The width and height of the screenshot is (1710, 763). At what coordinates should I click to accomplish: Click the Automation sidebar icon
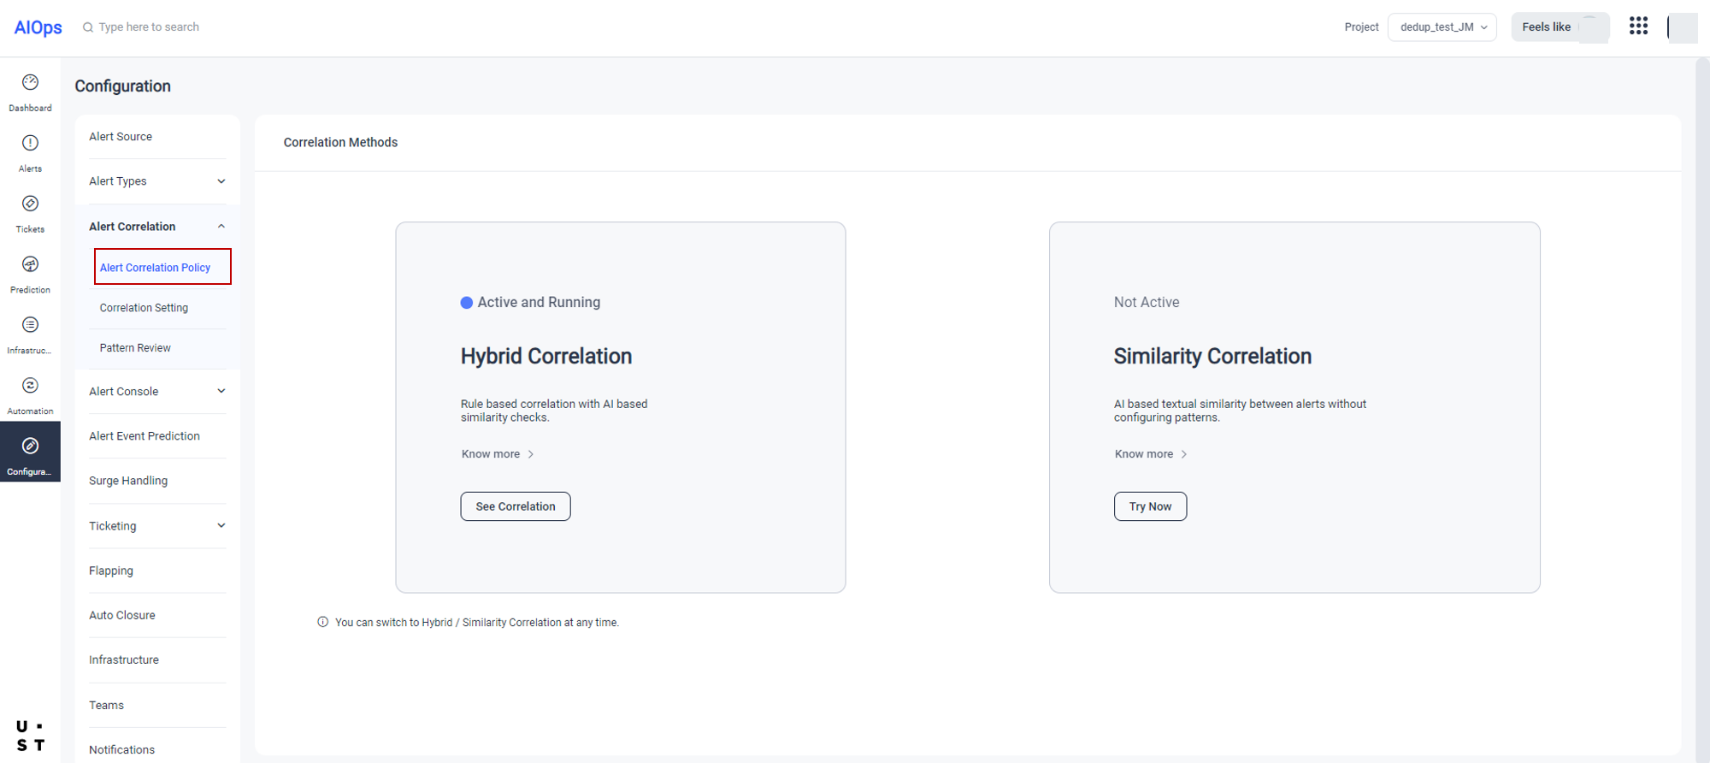click(x=30, y=387)
